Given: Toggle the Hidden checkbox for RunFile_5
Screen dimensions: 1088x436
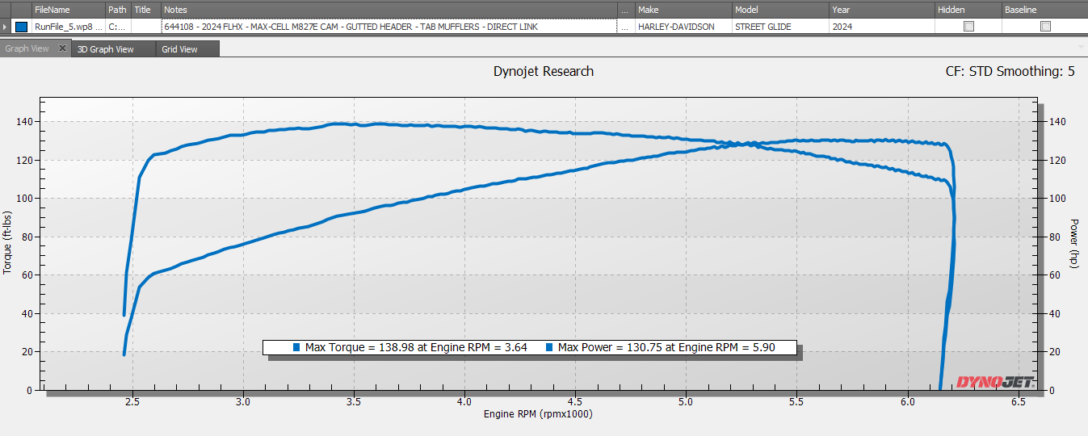Looking at the screenshot, I should pos(968,27).
